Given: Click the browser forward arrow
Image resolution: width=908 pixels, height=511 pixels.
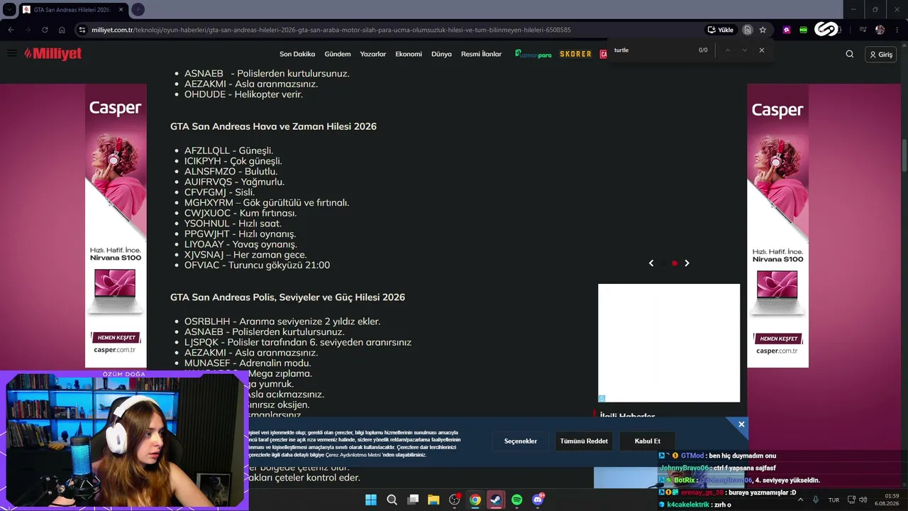Looking at the screenshot, I should click(28, 30).
